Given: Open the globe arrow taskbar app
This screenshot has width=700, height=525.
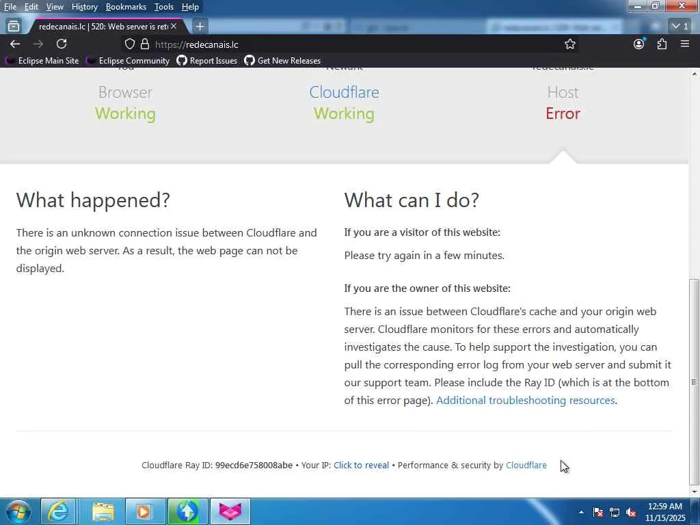Looking at the screenshot, I should pos(187,511).
